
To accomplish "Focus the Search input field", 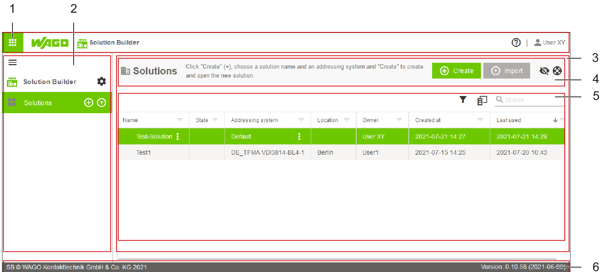I will (x=529, y=100).
